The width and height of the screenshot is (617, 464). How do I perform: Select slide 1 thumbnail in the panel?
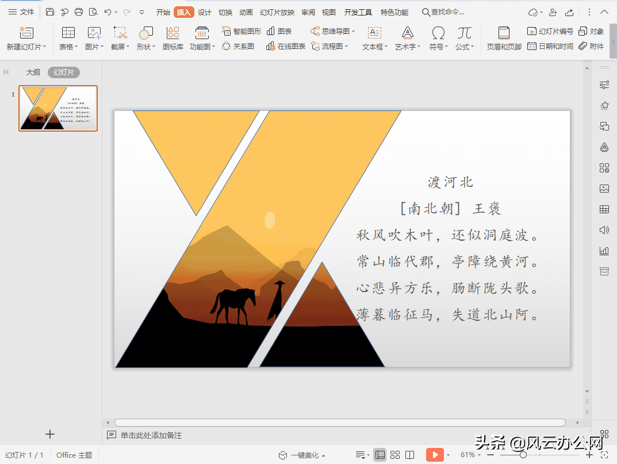click(58, 108)
